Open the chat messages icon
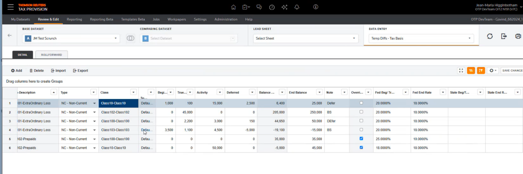 [x=259, y=7]
